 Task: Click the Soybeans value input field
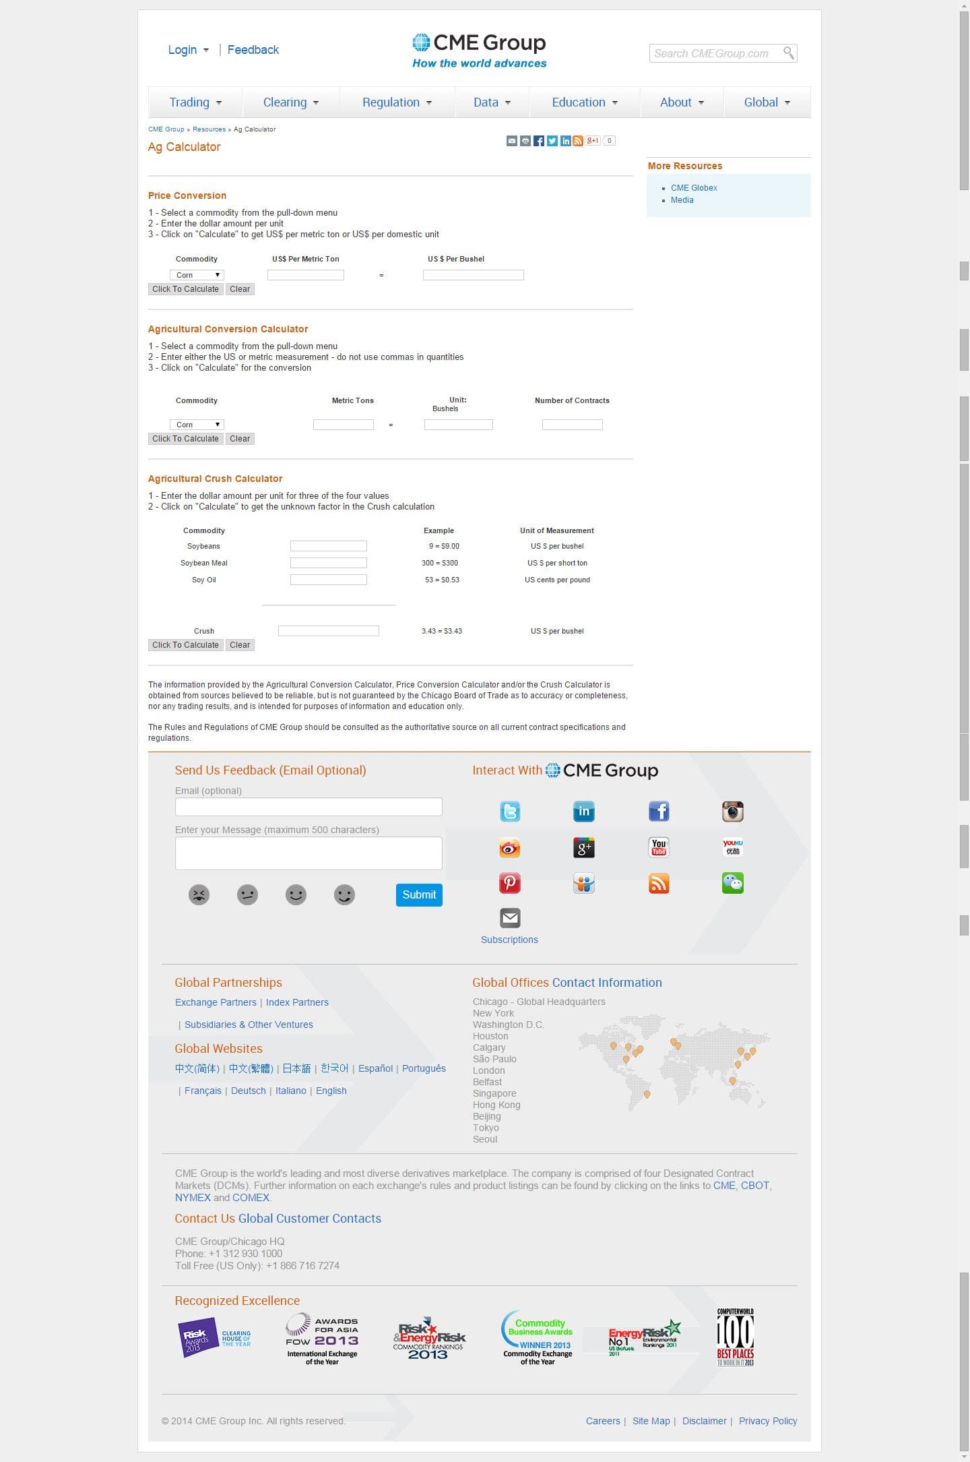(329, 546)
